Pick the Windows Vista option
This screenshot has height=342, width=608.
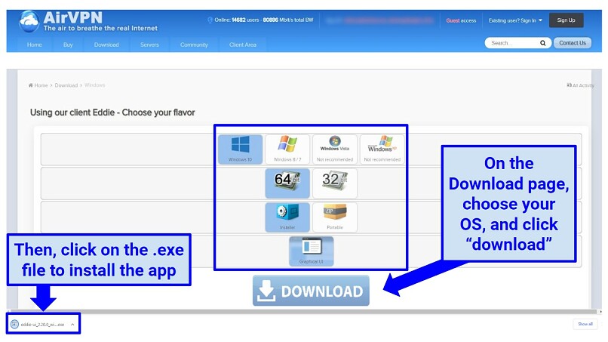coord(334,149)
